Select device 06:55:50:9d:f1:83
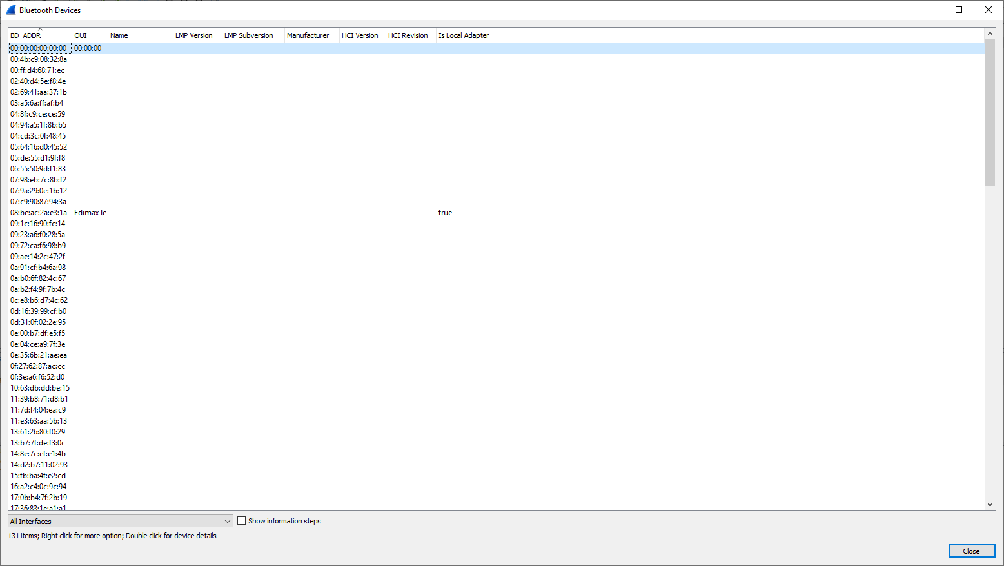Image resolution: width=1004 pixels, height=566 pixels. (x=38, y=169)
